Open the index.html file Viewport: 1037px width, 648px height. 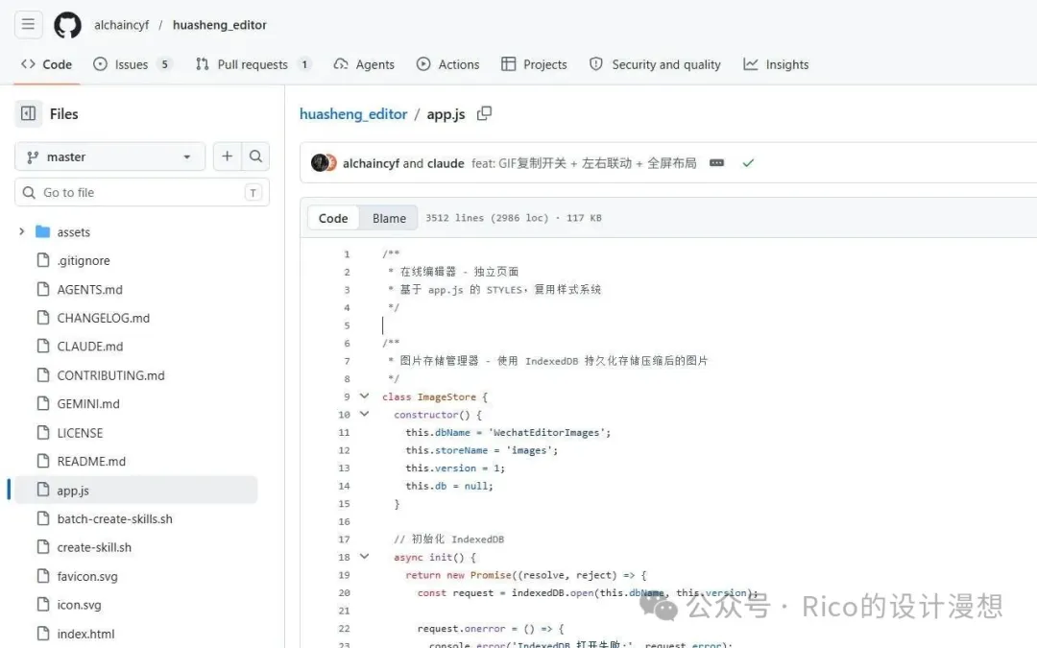(85, 635)
